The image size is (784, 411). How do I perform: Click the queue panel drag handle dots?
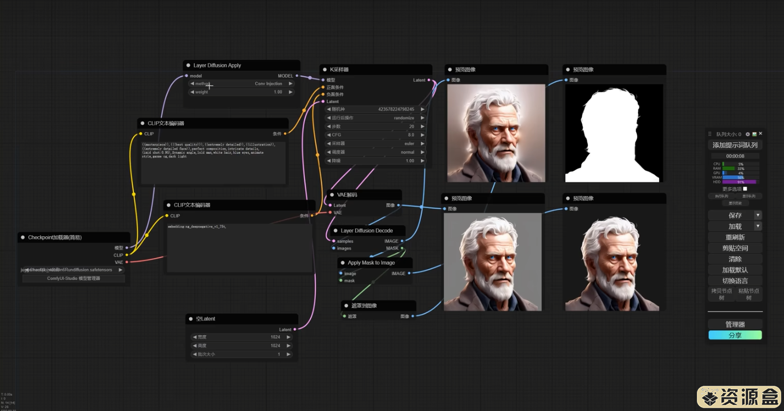710,134
